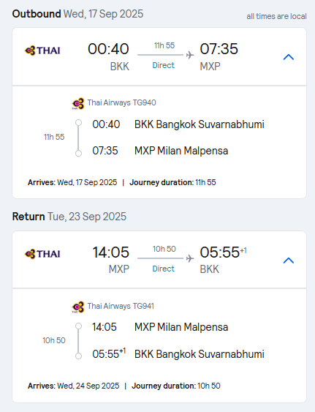
Task: Click BKK Bangkok Suvarnabhumi in outbound details
Action: (x=200, y=124)
